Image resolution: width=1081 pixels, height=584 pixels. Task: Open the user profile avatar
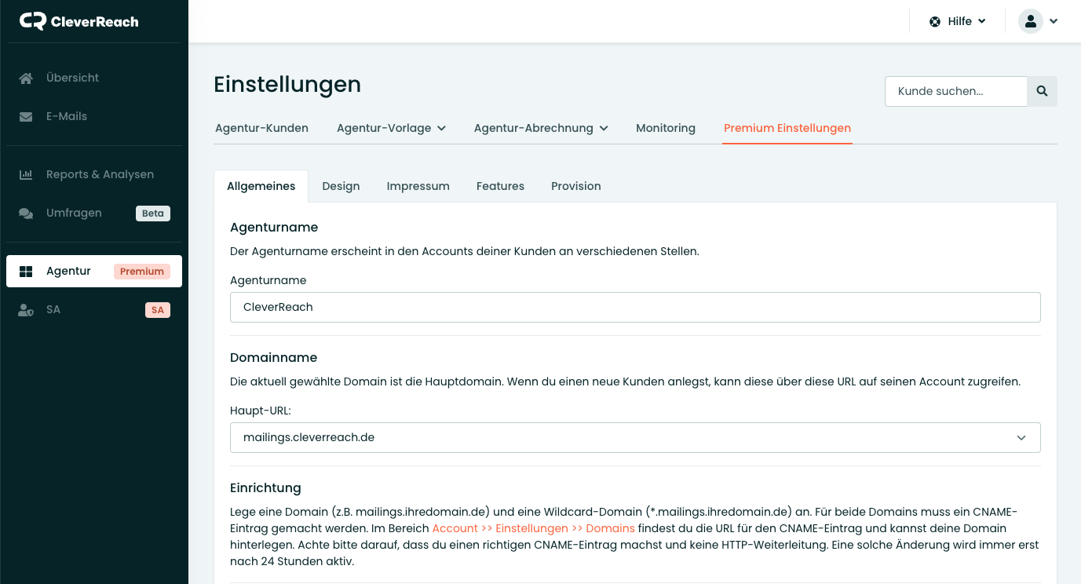click(1031, 21)
